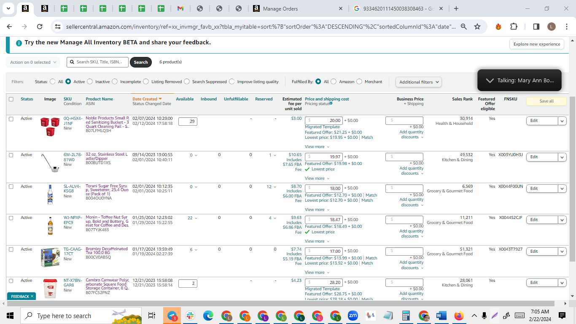This screenshot has height=324, width=576.
Task: Select the Inactive status radio button
Action: coord(90,81)
